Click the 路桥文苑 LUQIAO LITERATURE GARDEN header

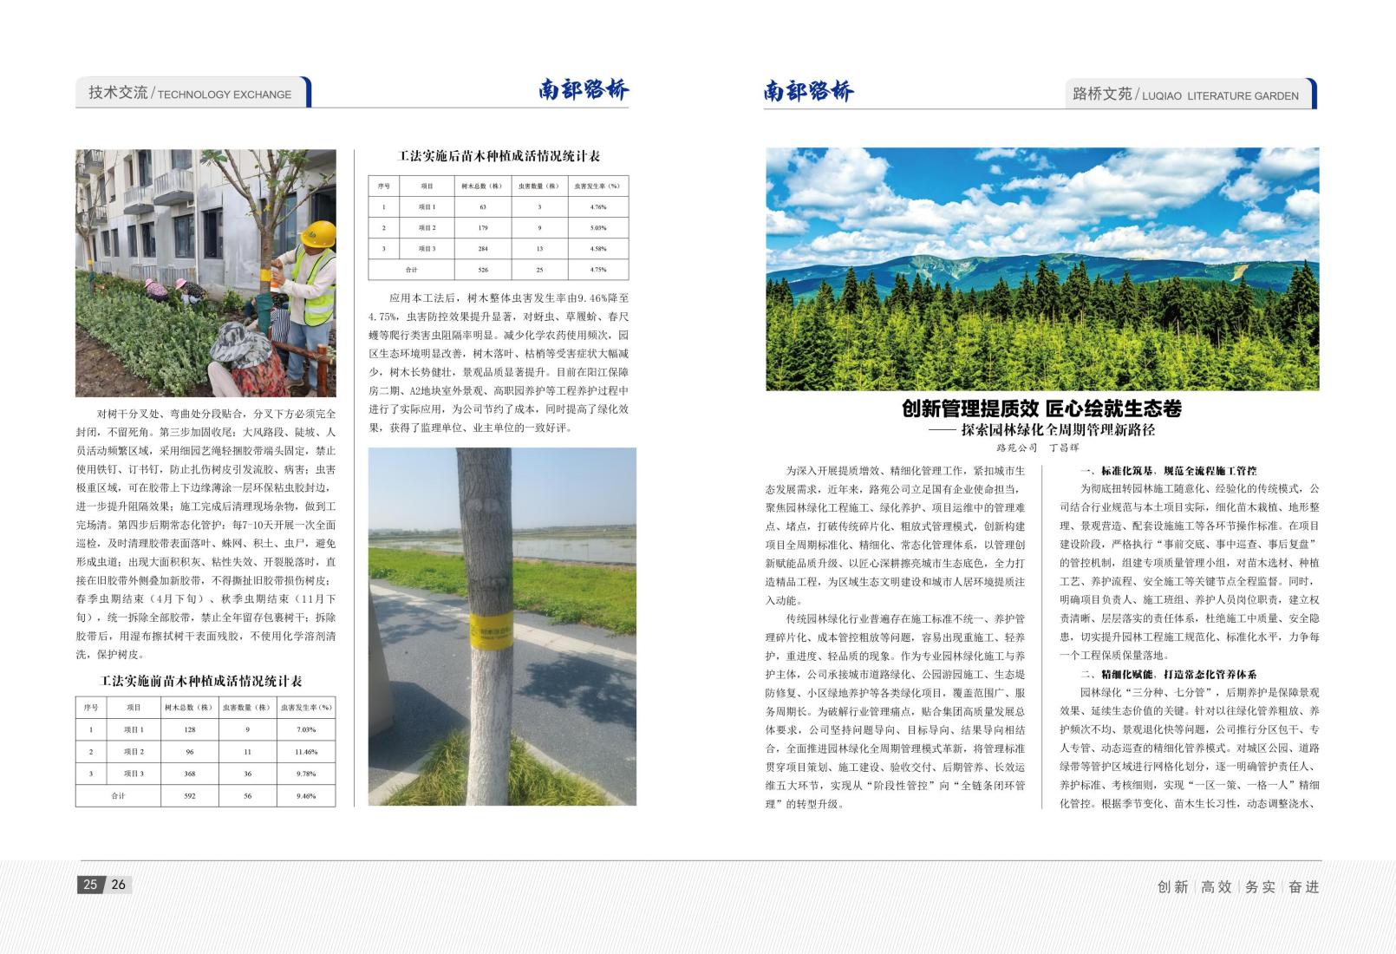1191,94
